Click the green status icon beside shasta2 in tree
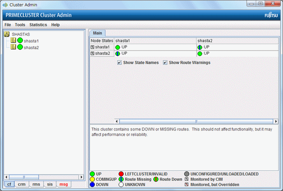The width and height of the screenshot is (283, 191). click(20, 47)
